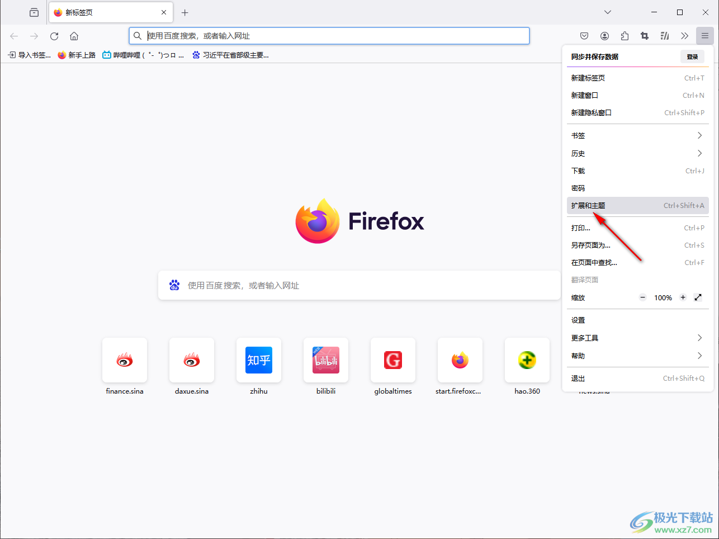Choose 打印... from the menu

click(x=638, y=228)
